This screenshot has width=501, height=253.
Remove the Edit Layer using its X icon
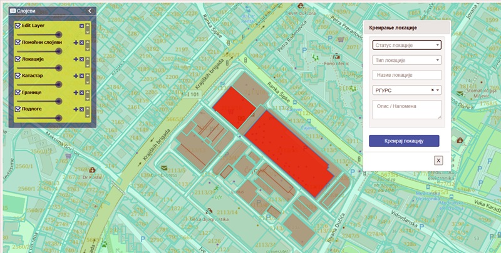[x=81, y=26]
